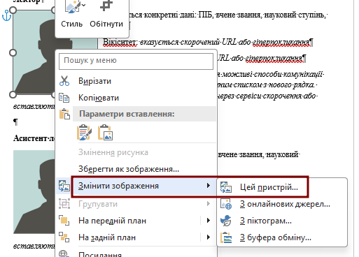The image size is (359, 257).
Task: Click the top-left image resize handle
Action: tap(13, 10)
